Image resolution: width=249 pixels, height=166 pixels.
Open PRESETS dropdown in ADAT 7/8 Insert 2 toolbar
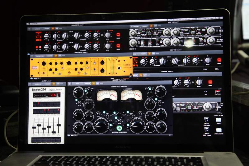coord(143,54)
